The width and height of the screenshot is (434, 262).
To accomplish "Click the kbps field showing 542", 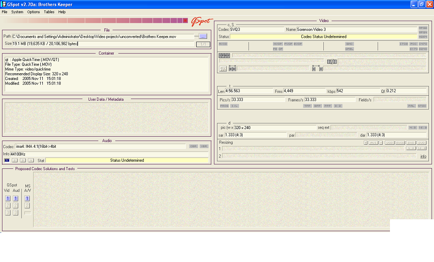I will tap(358, 91).
